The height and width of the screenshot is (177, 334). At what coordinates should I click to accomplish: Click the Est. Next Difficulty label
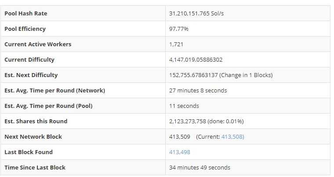(x=31, y=75)
